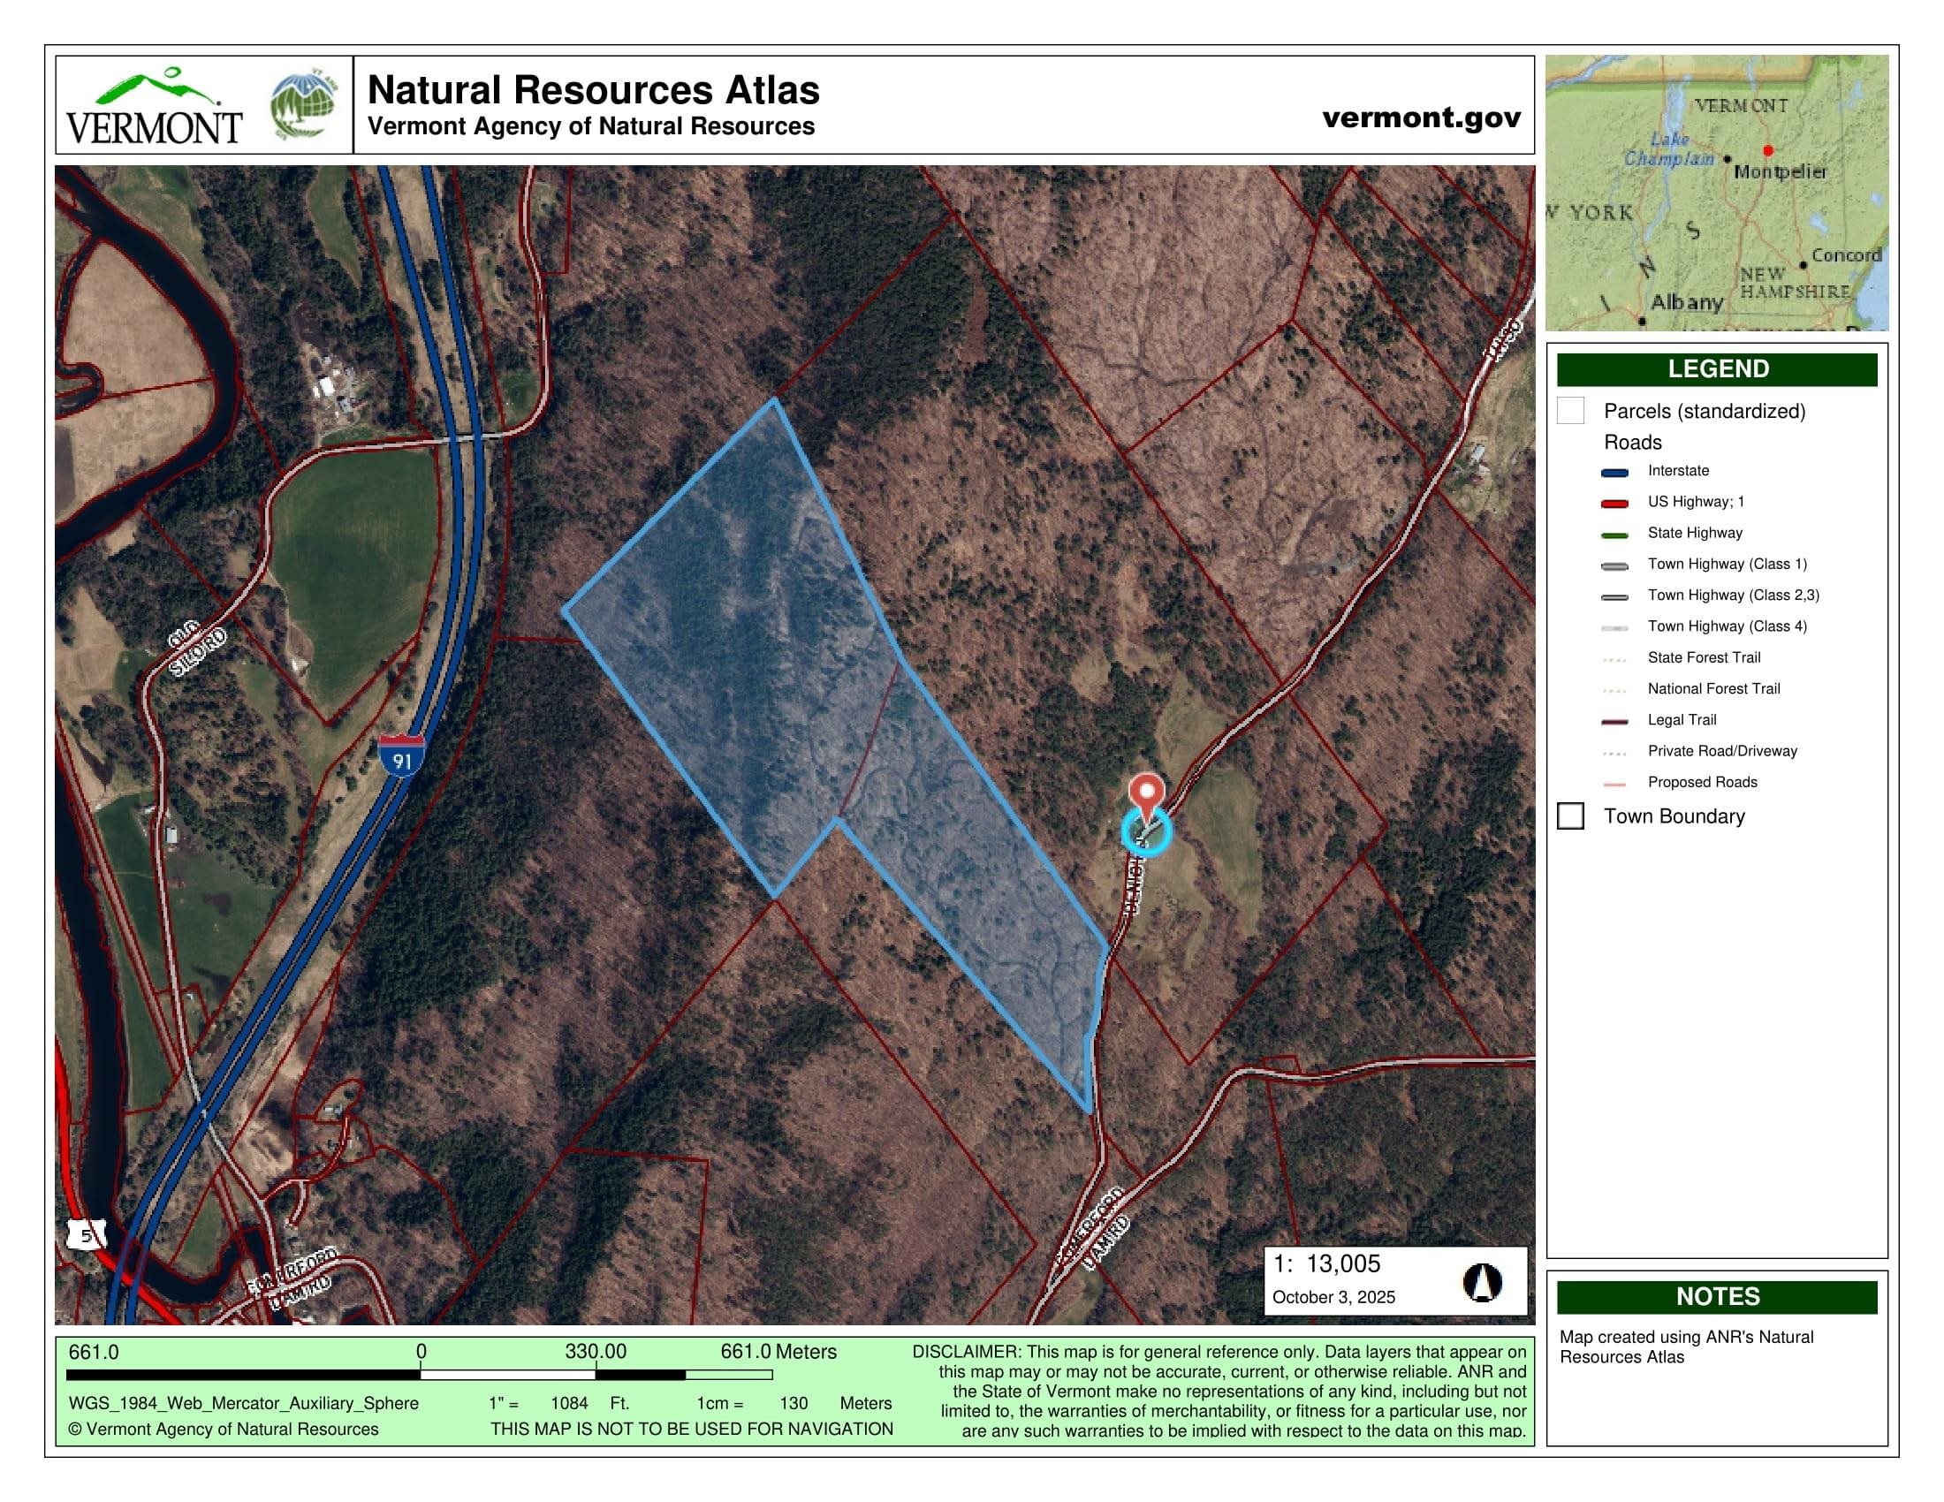This screenshot has width=1944, height=1502.
Task: Click the US Highway red legend swatch
Action: (1614, 504)
